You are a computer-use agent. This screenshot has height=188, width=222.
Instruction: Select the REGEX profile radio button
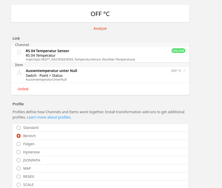[x=19, y=177]
